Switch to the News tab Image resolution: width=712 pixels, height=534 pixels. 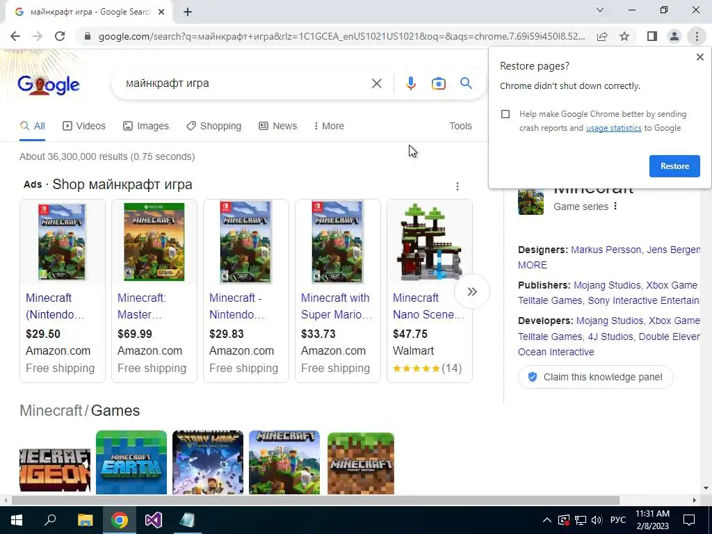278,126
